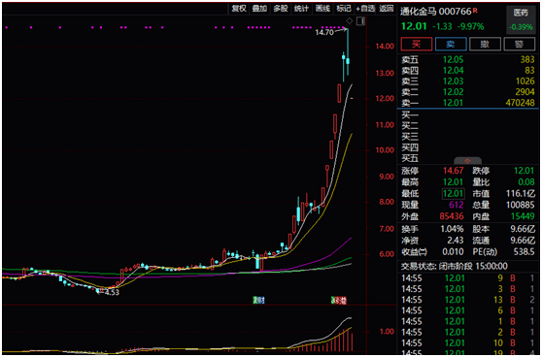
Task: Open the 医药 sector box
Action: click(521, 19)
